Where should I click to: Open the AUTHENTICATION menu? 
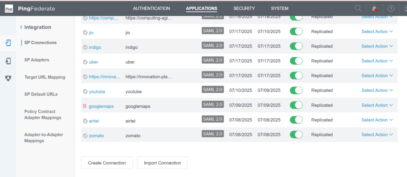[x=151, y=8]
